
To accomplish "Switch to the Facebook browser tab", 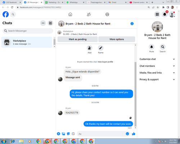I will 12,2.
